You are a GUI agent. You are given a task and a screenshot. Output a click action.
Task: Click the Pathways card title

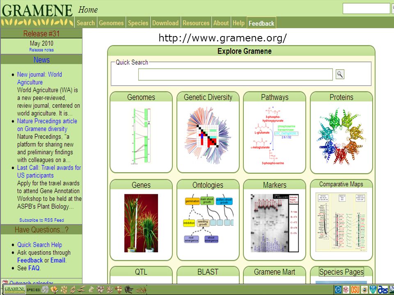point(275,97)
